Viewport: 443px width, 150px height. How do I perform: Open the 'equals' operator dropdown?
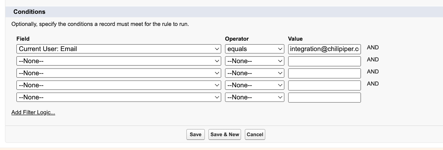coord(254,49)
